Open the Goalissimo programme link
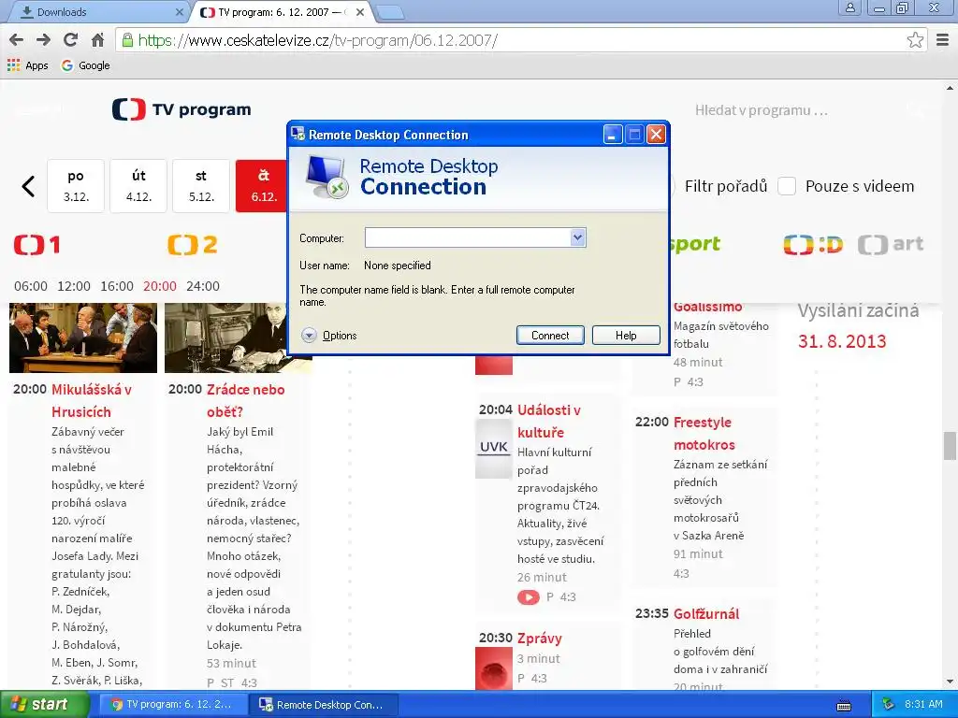Viewport: 958px width, 718px height. pyautogui.click(x=707, y=307)
